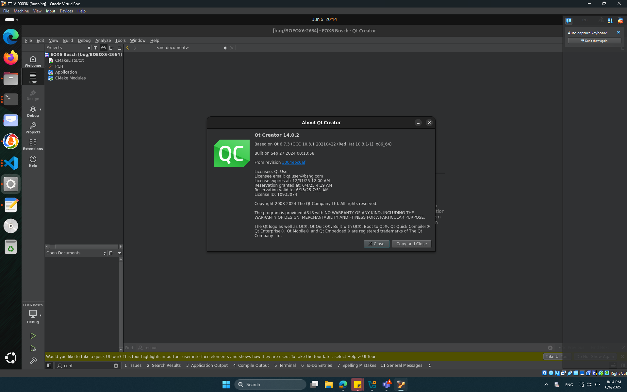627x392 pixels.
Task: Show the Issues output pane
Action: pos(133,366)
